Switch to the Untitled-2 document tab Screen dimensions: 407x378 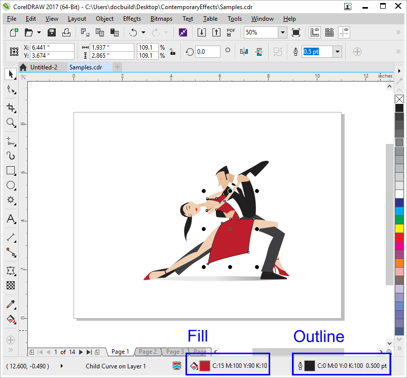tap(44, 67)
